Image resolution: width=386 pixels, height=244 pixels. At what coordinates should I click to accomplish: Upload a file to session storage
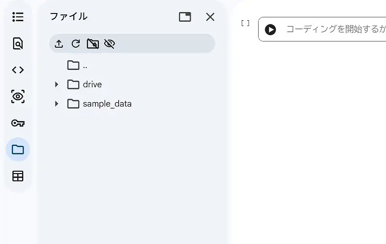(59, 44)
